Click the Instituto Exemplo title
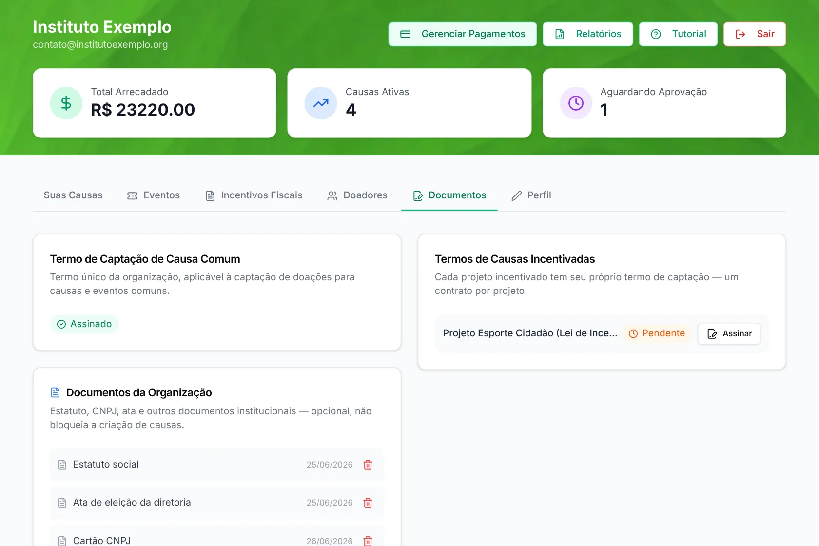 click(x=102, y=27)
